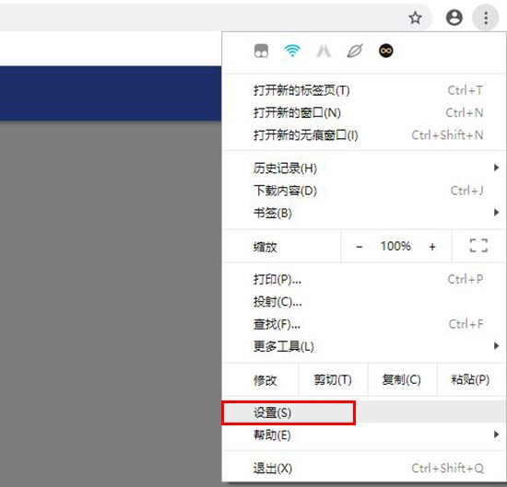Click the 粘贴(P) button
507x487 pixels.
471,379
